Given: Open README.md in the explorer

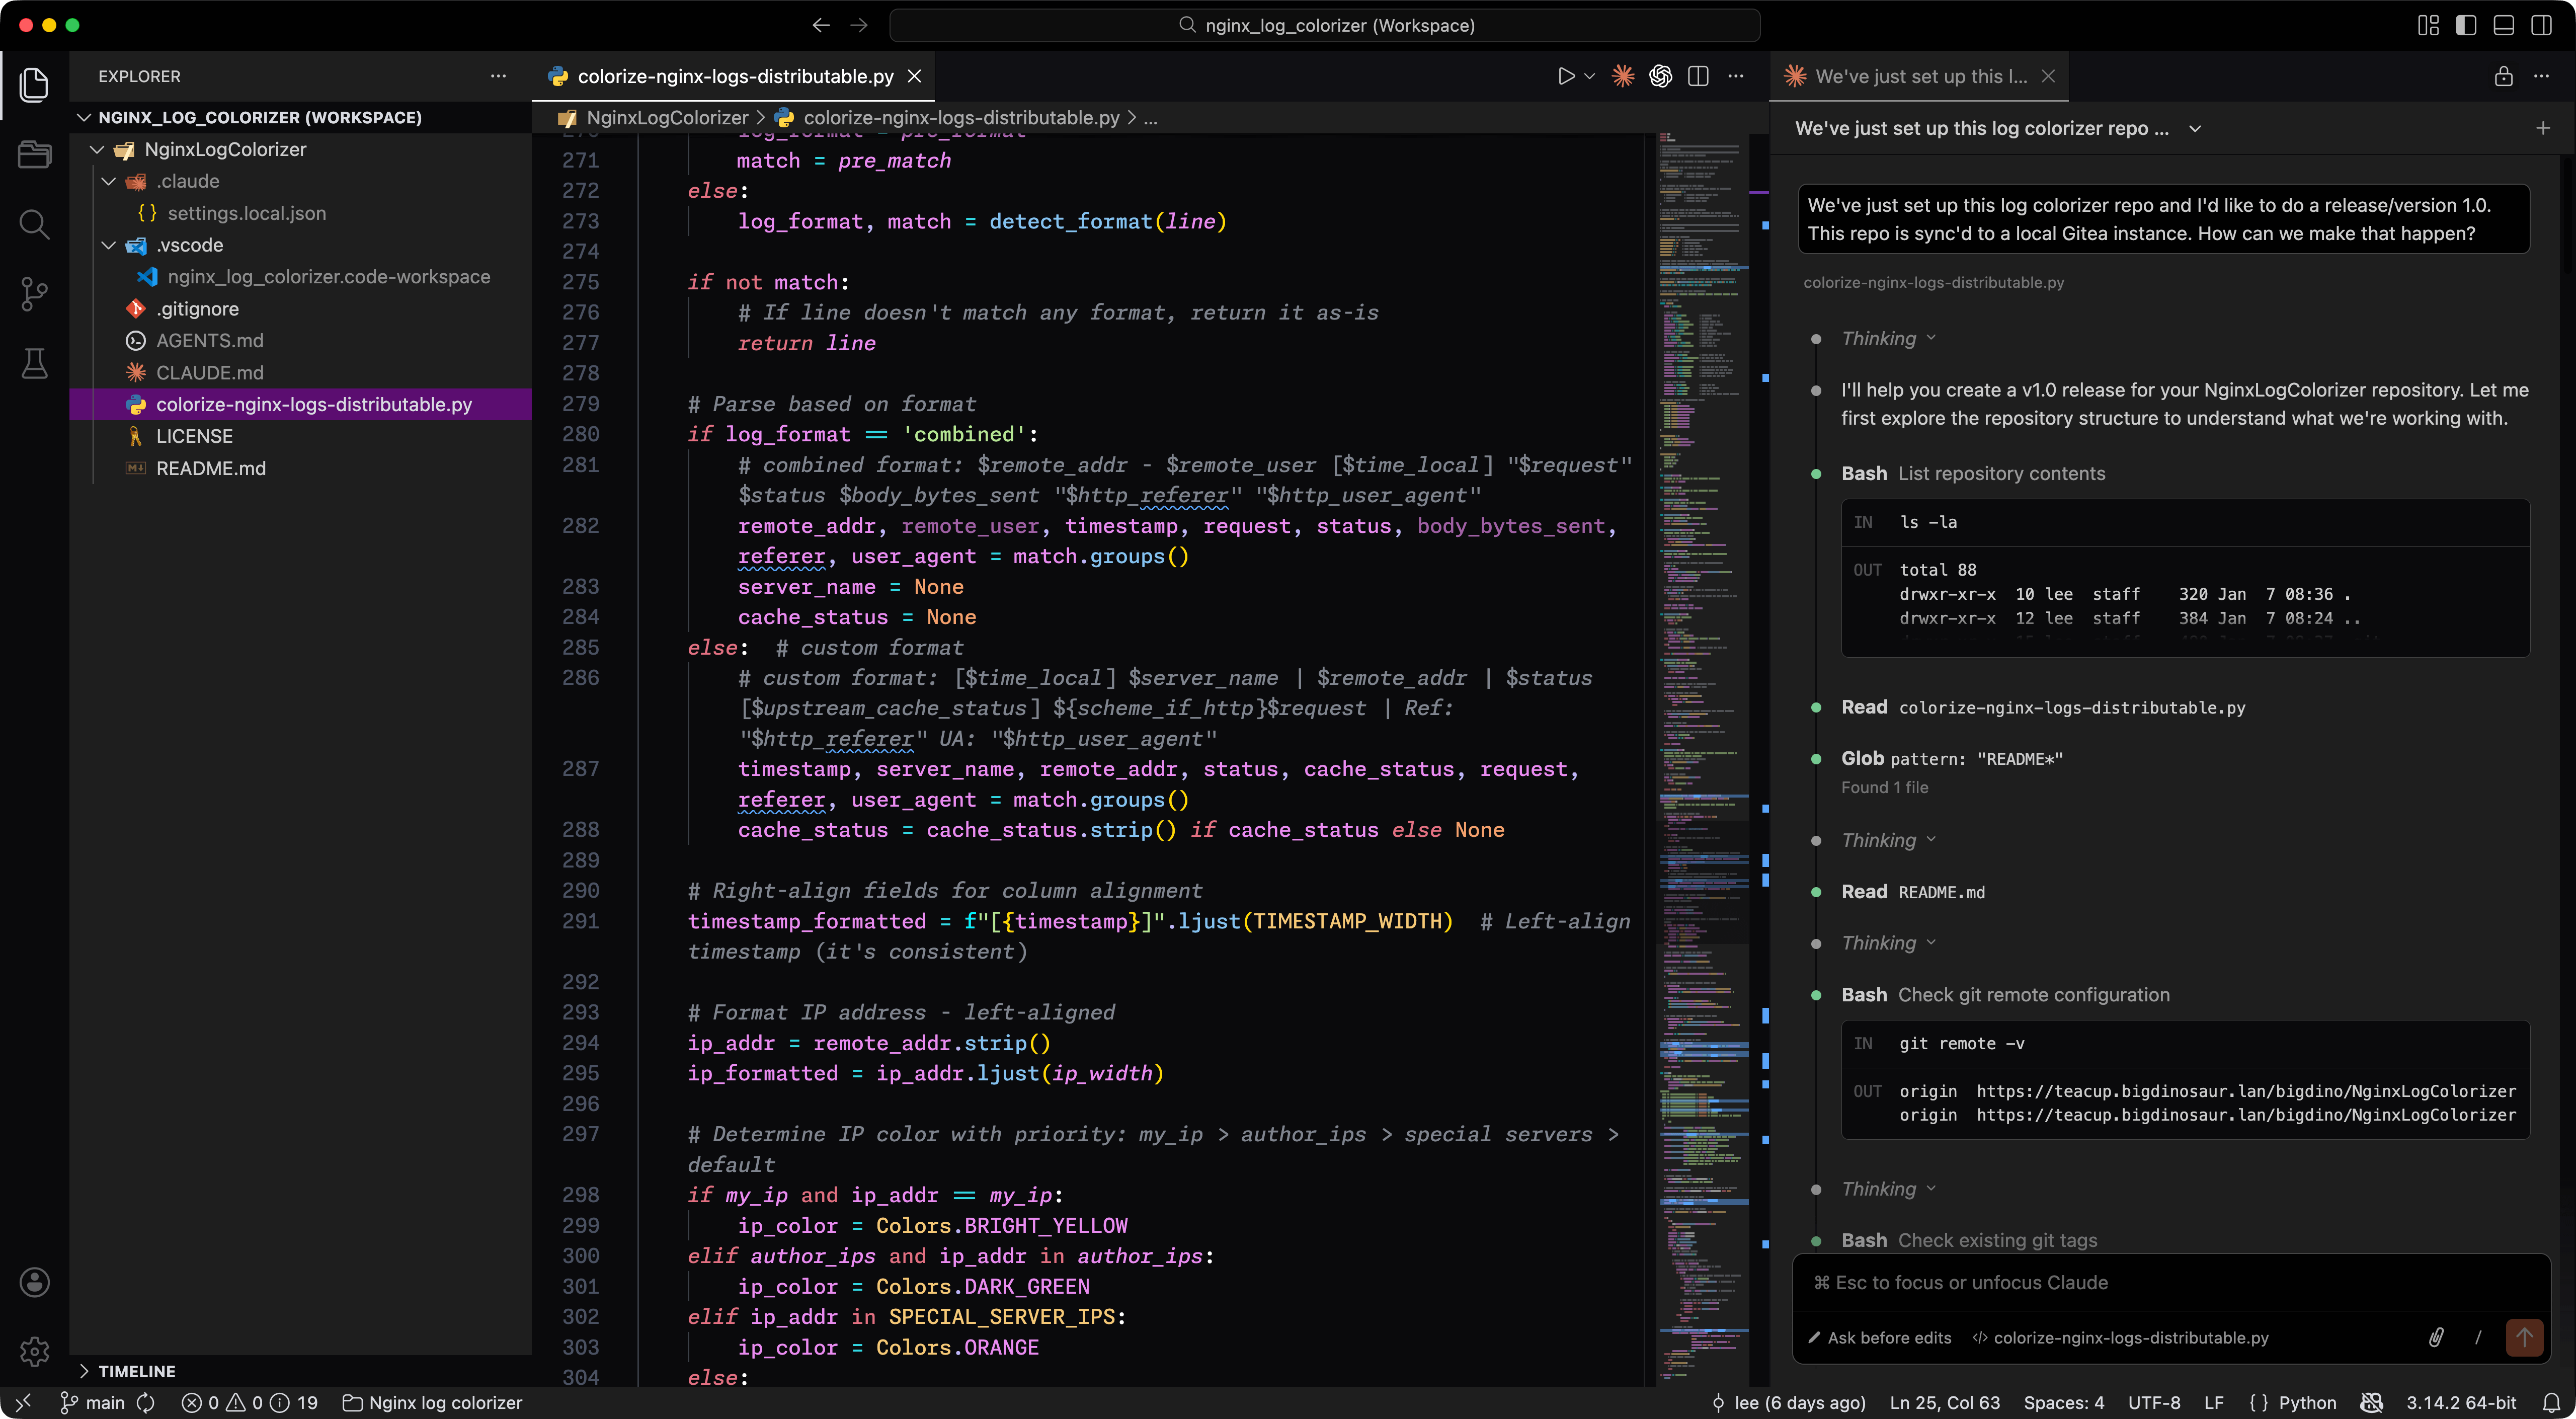Looking at the screenshot, I should point(210,468).
